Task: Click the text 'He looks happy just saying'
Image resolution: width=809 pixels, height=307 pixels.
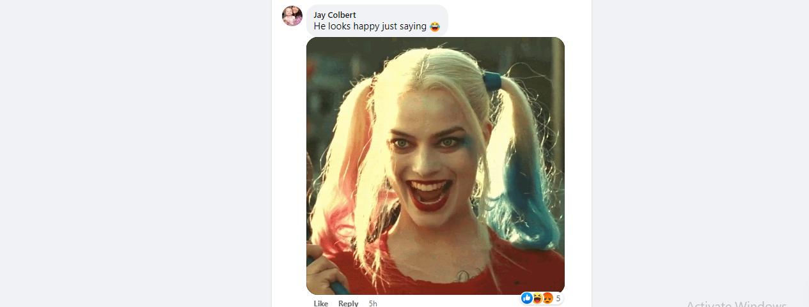Action: (370, 27)
